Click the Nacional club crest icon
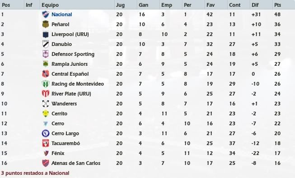Screen dimensions: 295x178 click(46, 14)
